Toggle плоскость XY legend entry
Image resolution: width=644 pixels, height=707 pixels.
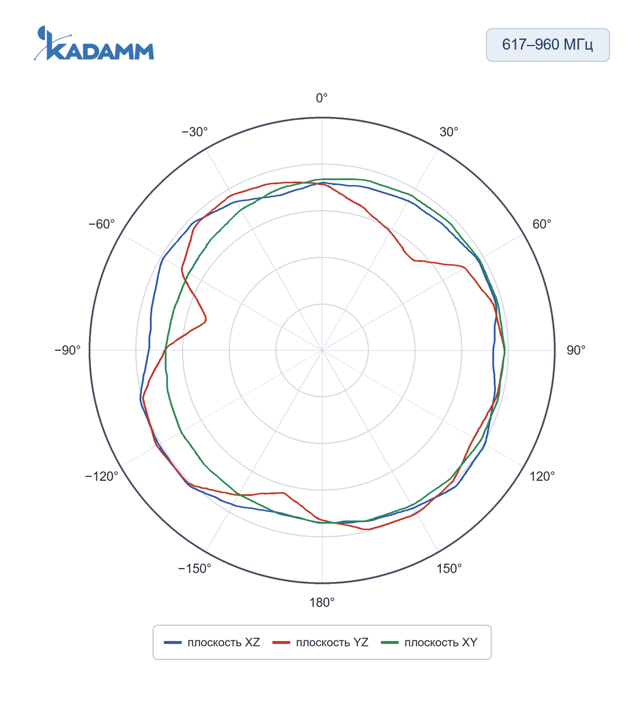429,642
